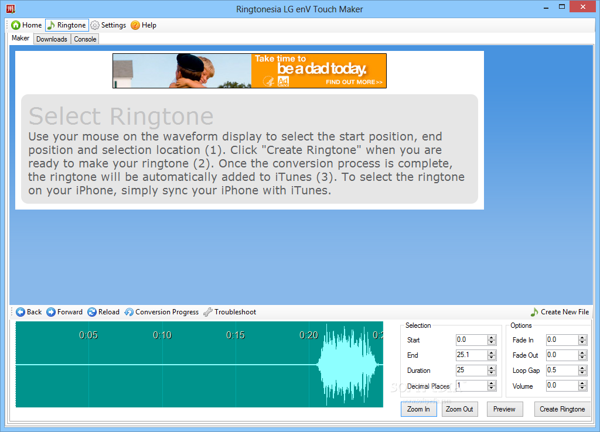
Task: Click the Zoom Out button
Action: pos(459,409)
